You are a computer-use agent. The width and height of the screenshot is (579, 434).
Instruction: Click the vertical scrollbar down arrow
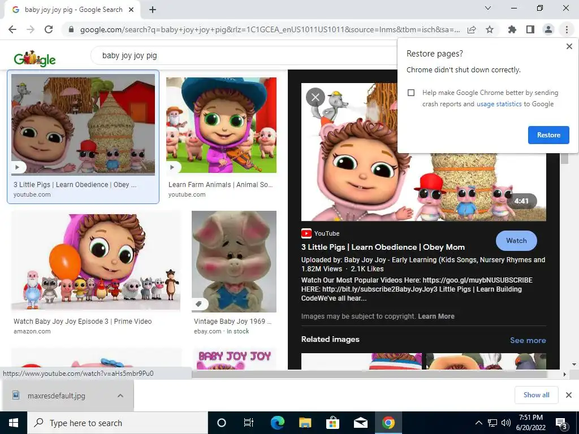click(574, 364)
